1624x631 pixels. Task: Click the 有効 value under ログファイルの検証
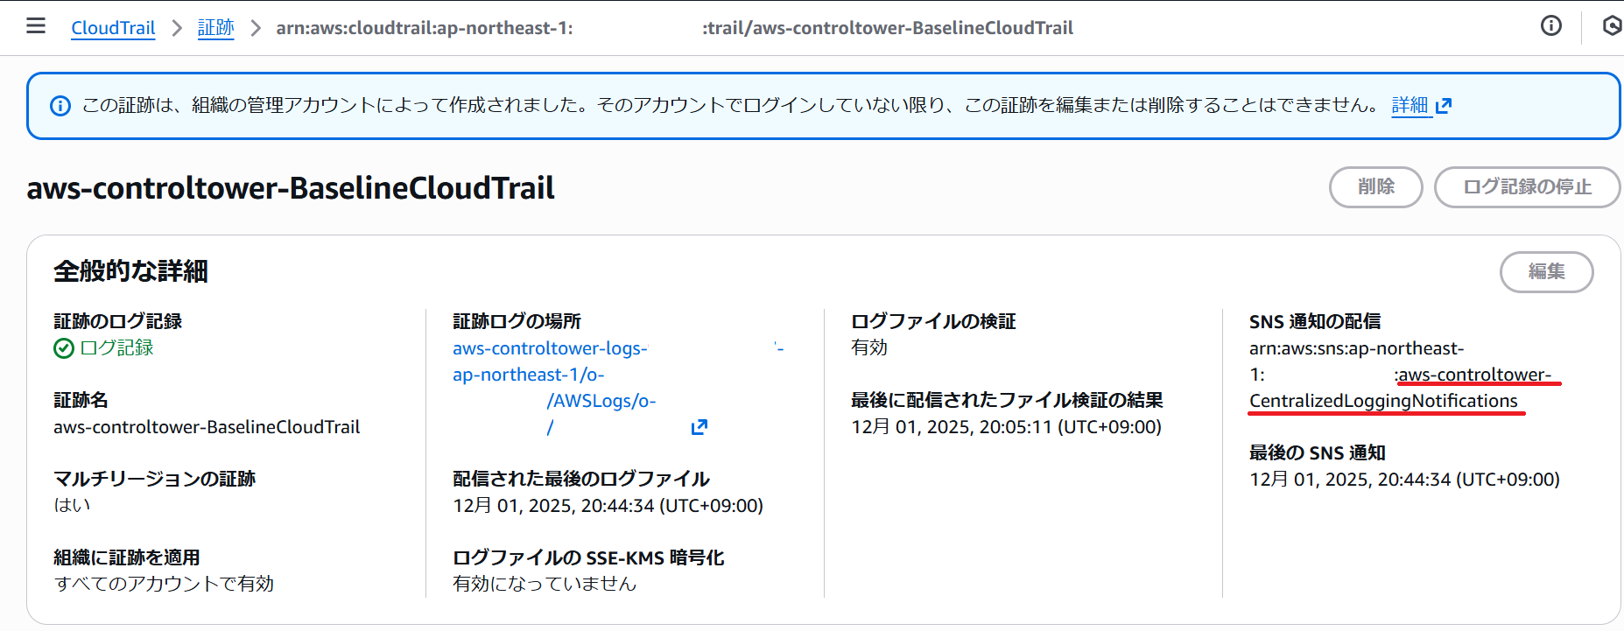coord(869,347)
